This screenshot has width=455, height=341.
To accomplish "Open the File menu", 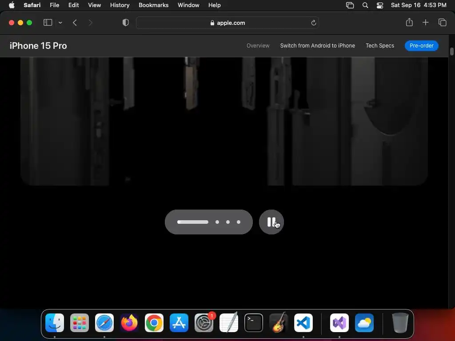I will coord(54,5).
